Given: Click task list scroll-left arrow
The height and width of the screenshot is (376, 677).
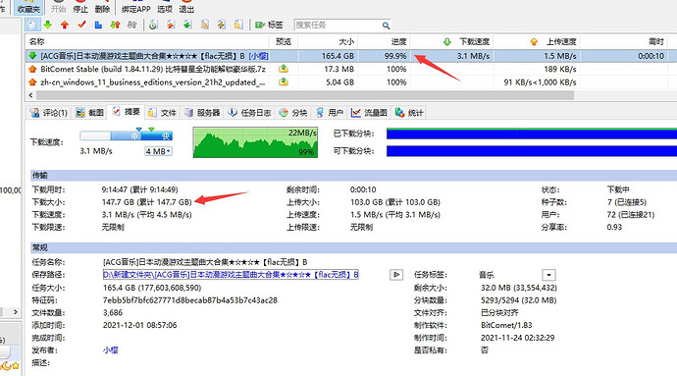Looking at the screenshot, I should [x=30, y=94].
